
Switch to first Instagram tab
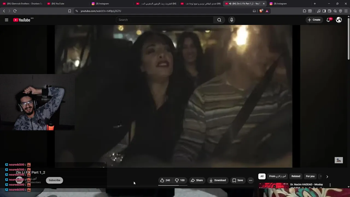tap(112, 4)
